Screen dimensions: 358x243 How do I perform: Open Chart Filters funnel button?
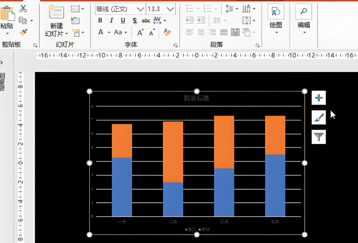click(x=319, y=137)
